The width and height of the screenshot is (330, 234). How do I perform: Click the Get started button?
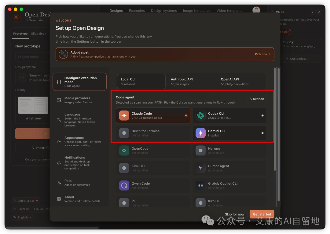[x=262, y=214]
